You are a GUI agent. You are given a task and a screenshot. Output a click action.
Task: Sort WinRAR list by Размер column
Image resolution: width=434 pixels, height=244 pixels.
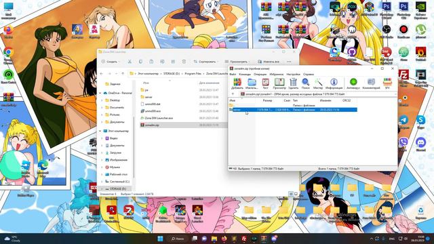267,101
